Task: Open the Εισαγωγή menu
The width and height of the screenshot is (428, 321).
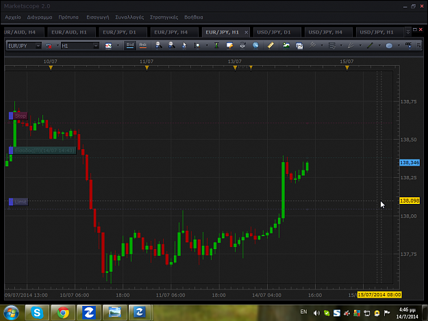Action: tap(98, 17)
